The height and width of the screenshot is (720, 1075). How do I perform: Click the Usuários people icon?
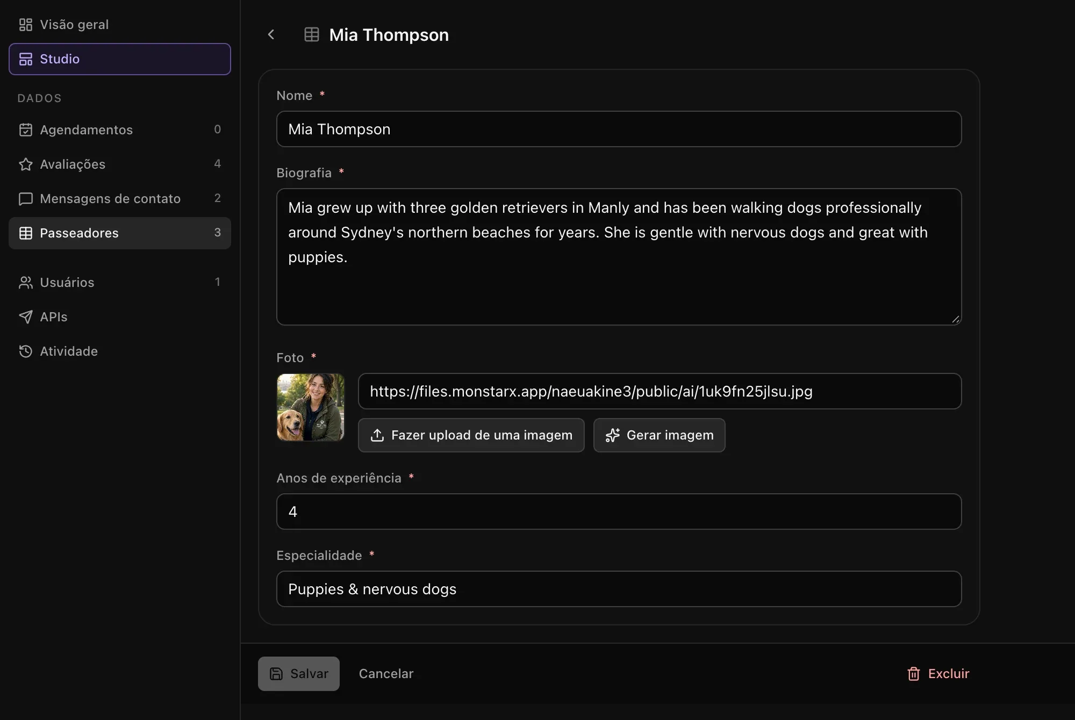pyautogui.click(x=25, y=283)
